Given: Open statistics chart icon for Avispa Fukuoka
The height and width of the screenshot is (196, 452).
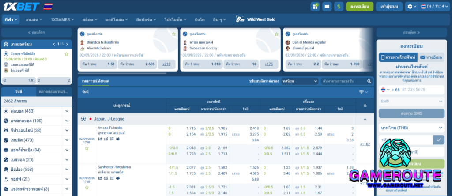Looking at the screenshot, I should 100,139.
